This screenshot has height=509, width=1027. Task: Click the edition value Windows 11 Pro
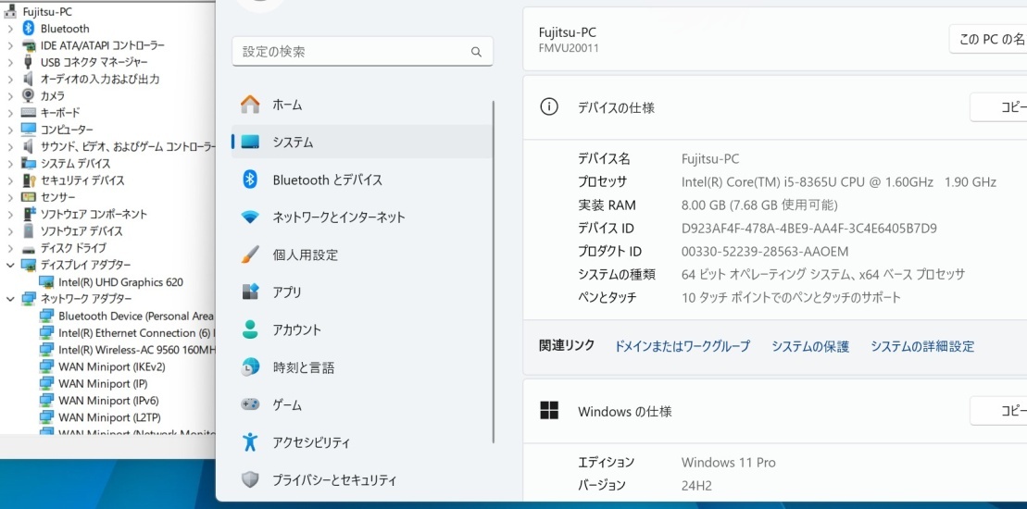click(728, 463)
